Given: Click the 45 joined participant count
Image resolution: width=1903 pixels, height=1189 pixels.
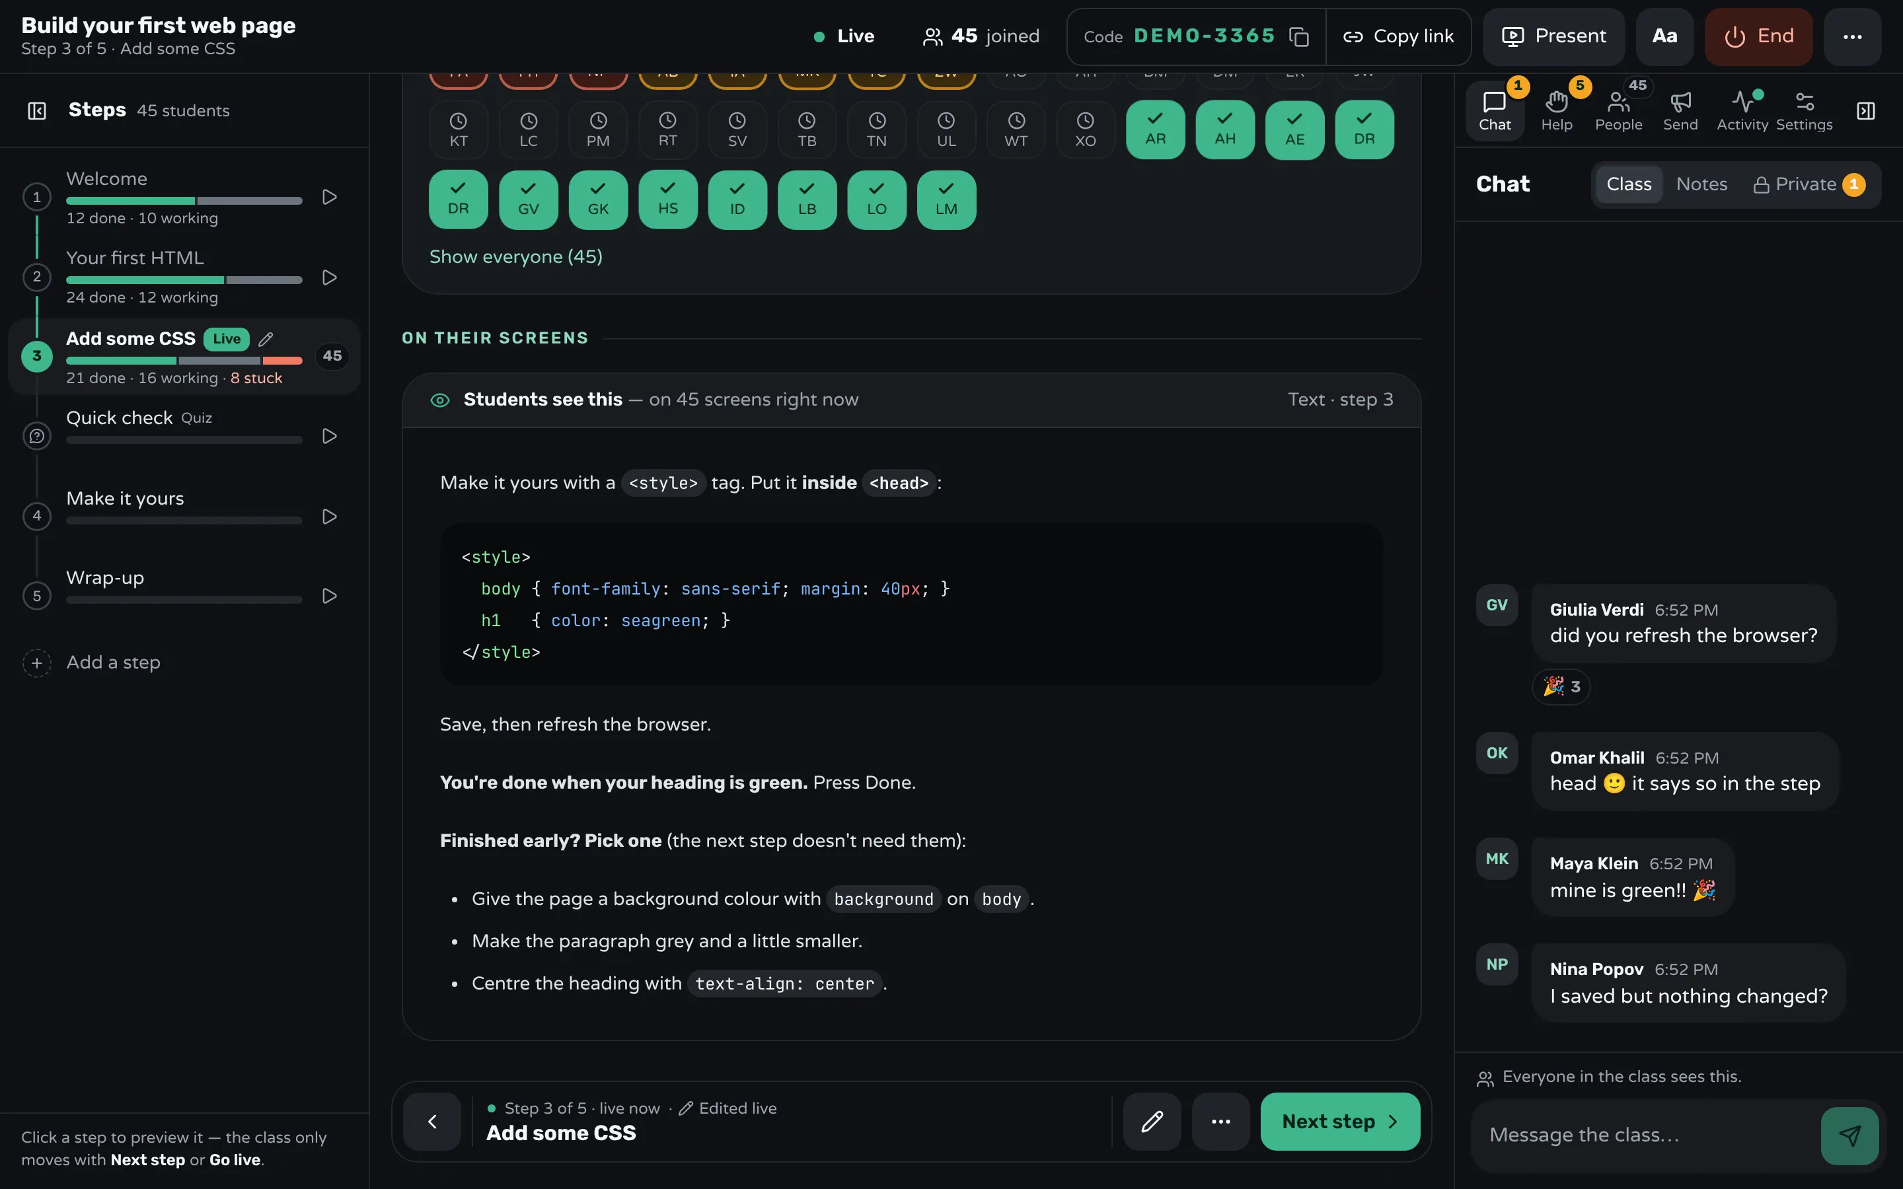Looking at the screenshot, I should 981,36.
